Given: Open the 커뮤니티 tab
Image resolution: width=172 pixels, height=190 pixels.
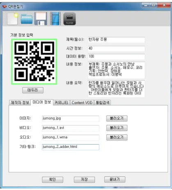Looking at the screenshot, I should coord(61,103).
